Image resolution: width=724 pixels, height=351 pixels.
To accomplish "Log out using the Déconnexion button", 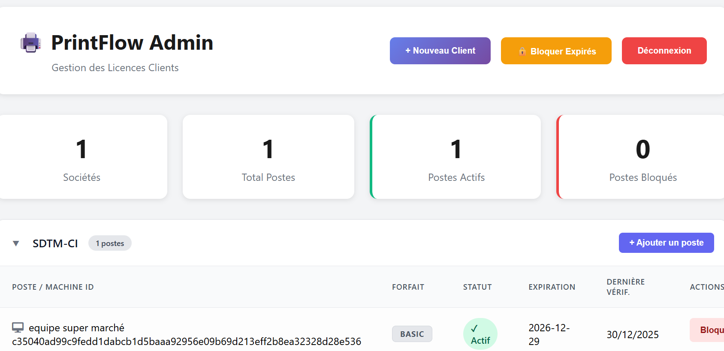I will pos(664,51).
